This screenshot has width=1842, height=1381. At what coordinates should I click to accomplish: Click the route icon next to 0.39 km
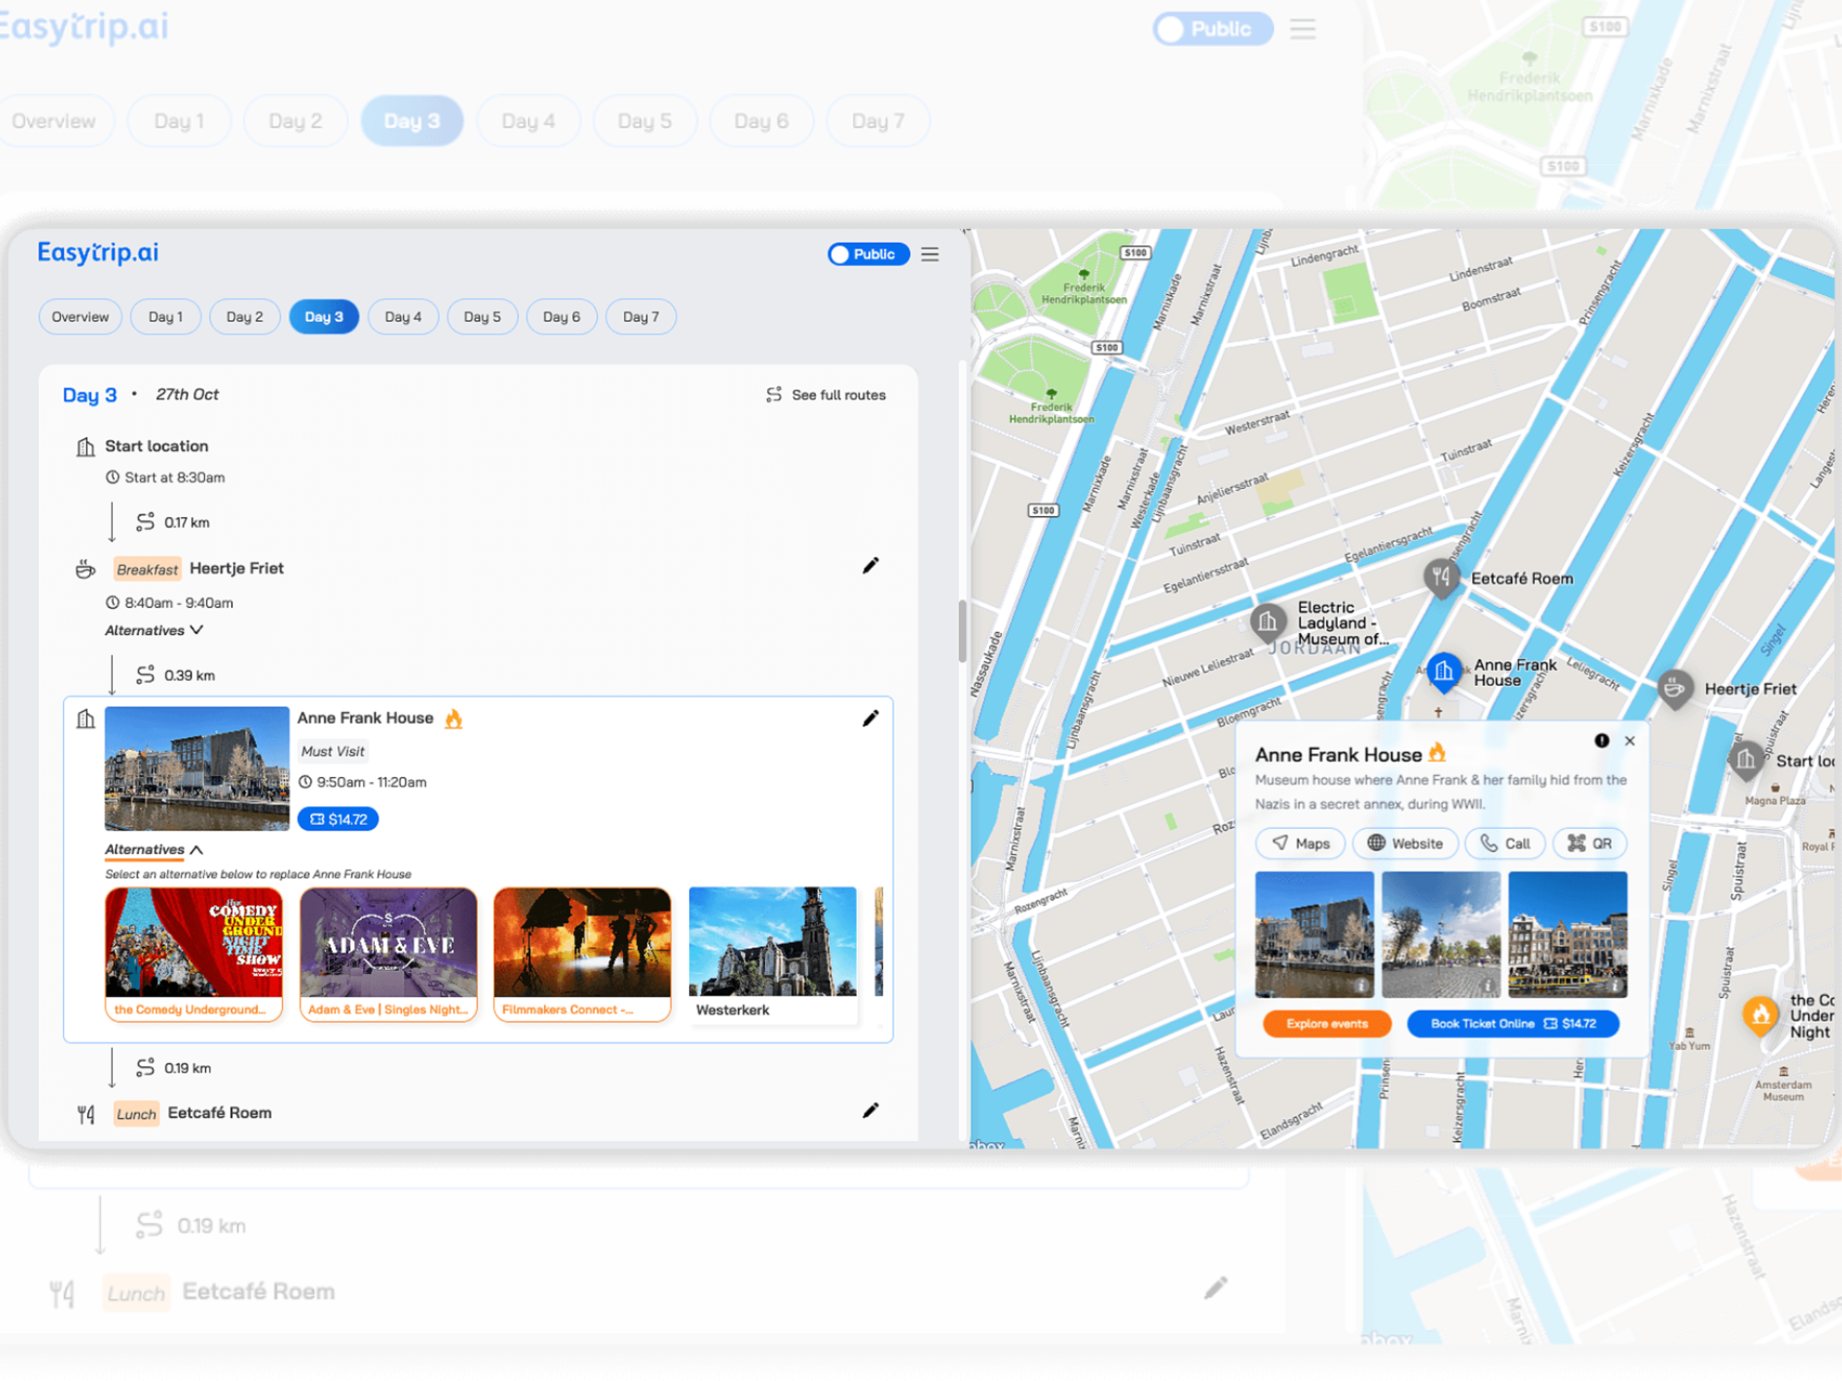pos(146,674)
